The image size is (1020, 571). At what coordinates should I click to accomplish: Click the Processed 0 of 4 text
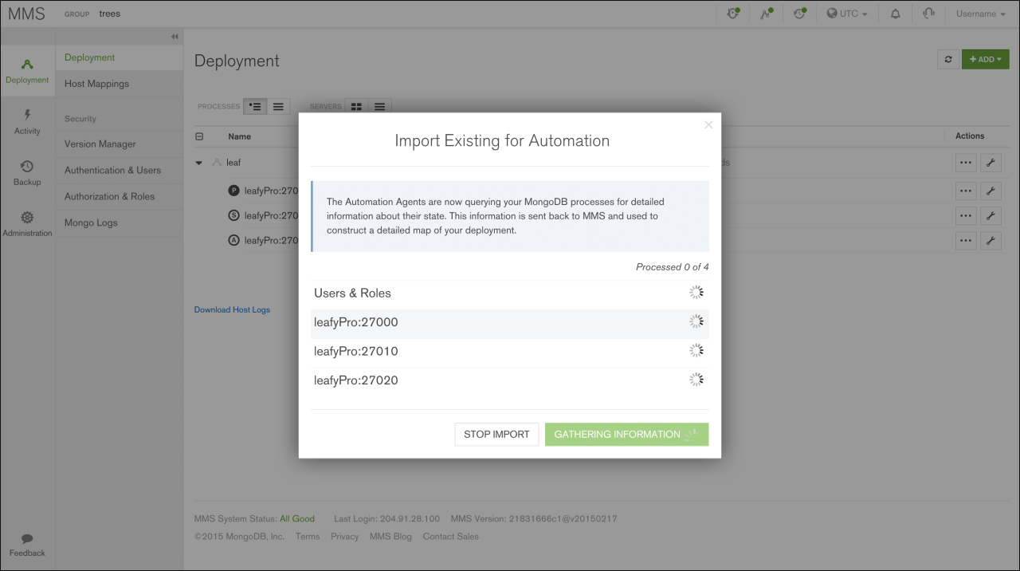pyautogui.click(x=672, y=267)
